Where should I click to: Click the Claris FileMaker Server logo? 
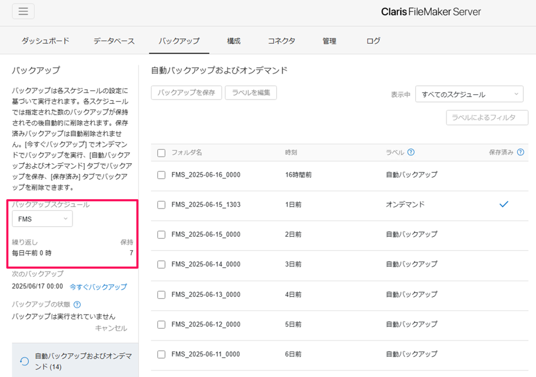click(x=431, y=12)
